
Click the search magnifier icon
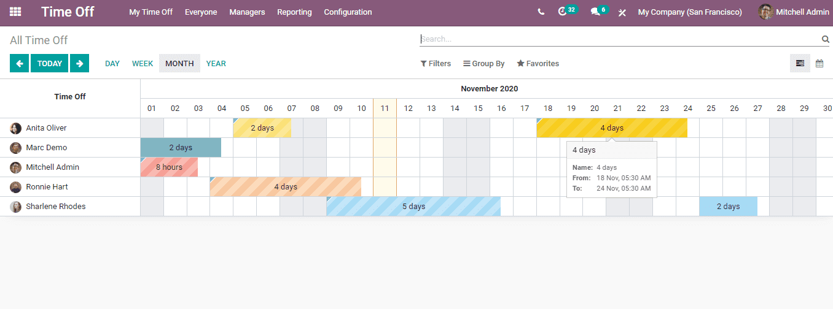coord(826,39)
